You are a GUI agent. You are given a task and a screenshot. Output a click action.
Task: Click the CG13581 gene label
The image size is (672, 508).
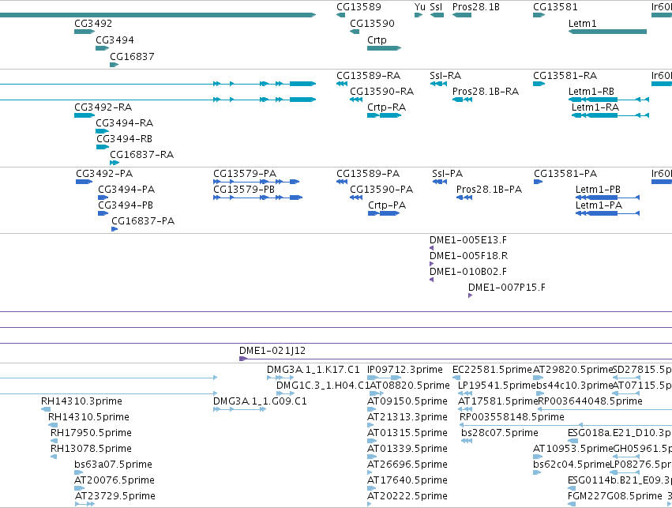(555, 7)
